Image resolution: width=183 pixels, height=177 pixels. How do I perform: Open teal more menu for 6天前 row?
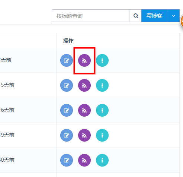[x=102, y=110]
